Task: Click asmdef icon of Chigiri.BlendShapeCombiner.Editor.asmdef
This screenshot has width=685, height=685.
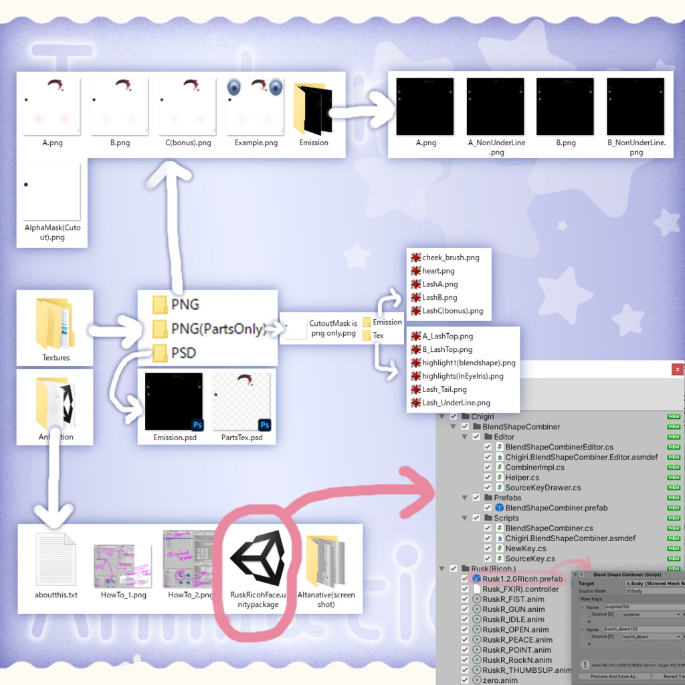Action: [x=499, y=457]
